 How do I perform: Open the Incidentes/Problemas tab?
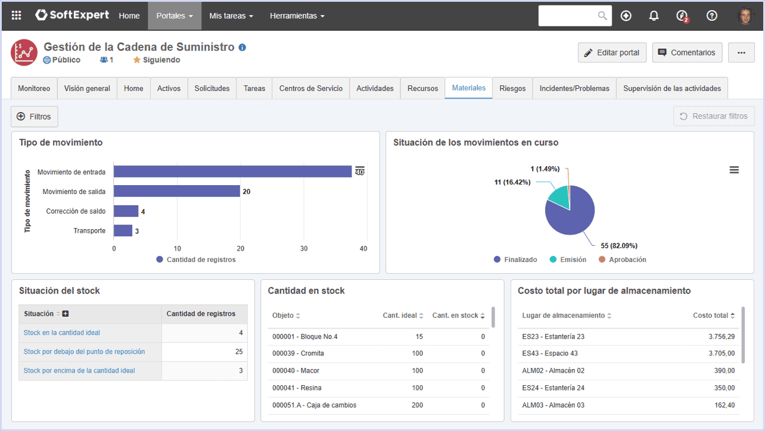click(x=574, y=88)
